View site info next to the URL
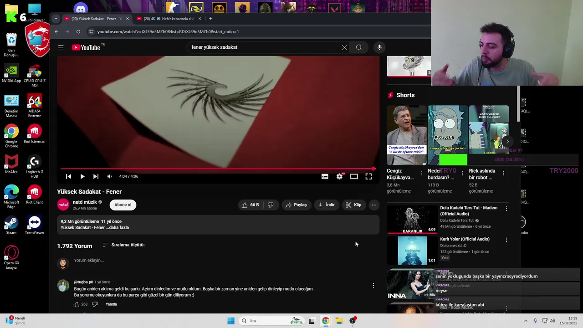The height and width of the screenshot is (328, 583). click(91, 31)
